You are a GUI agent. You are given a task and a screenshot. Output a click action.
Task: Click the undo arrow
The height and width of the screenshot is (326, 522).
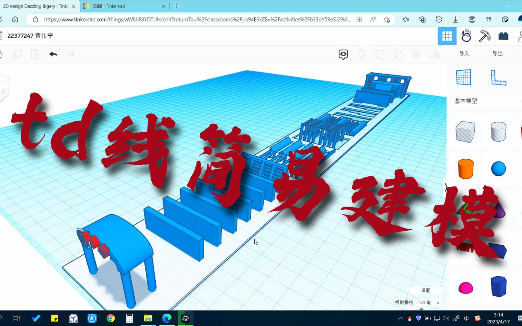click(x=53, y=54)
